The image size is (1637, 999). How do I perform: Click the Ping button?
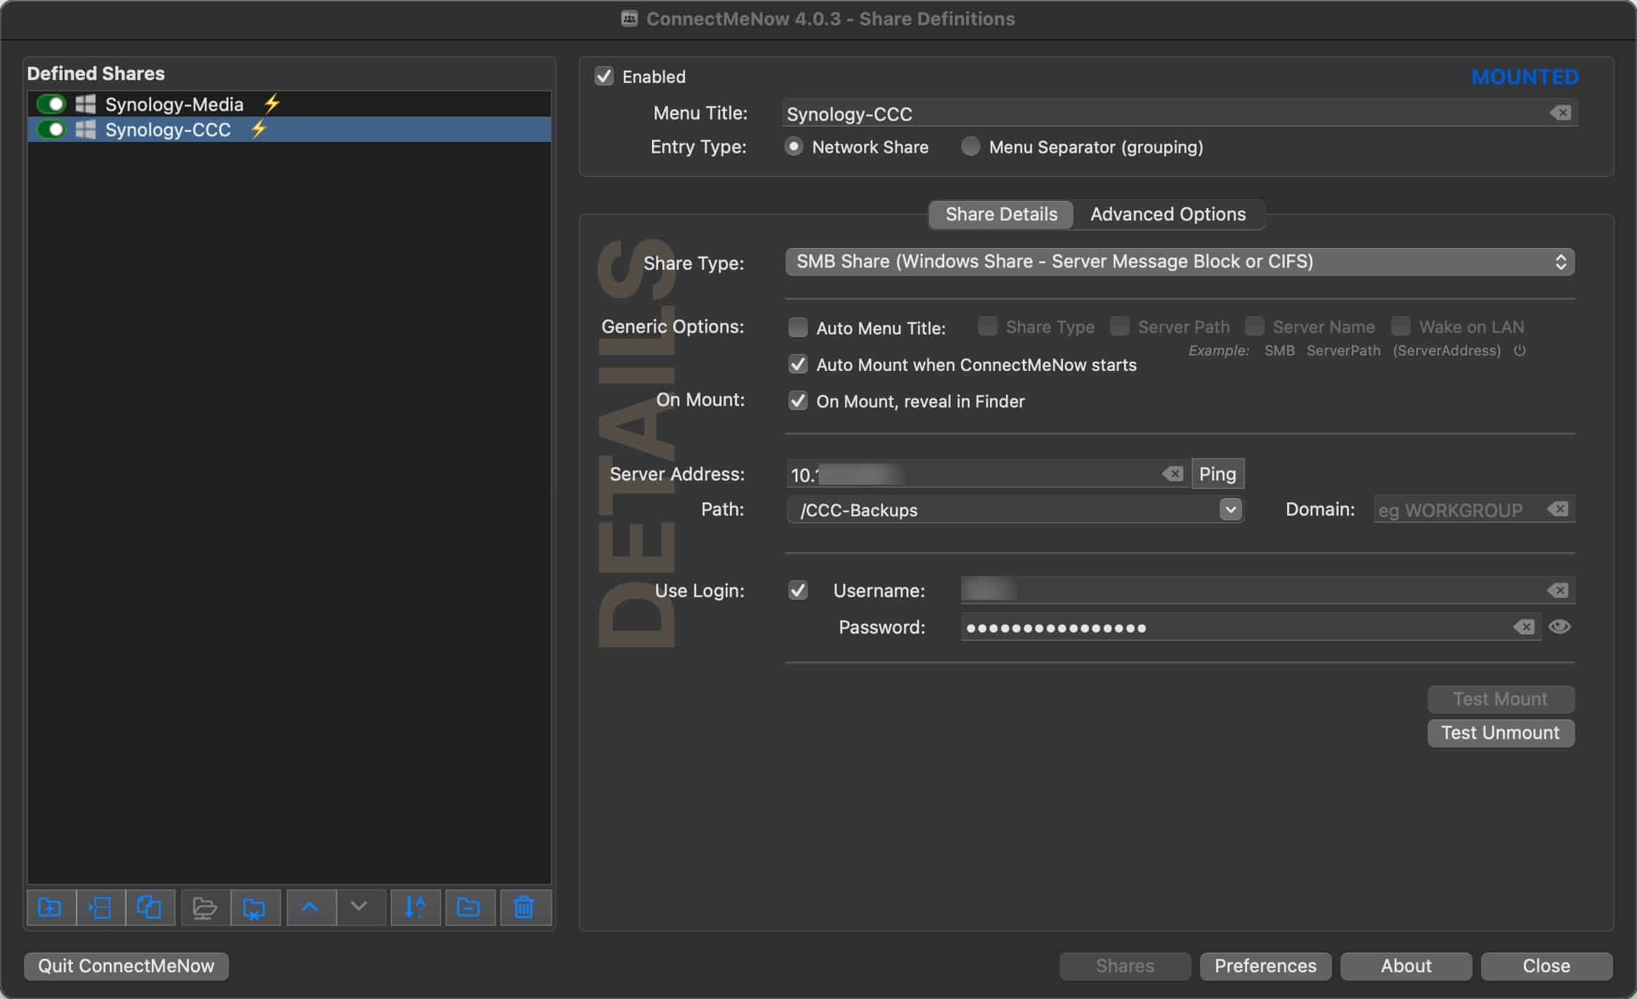click(x=1218, y=474)
